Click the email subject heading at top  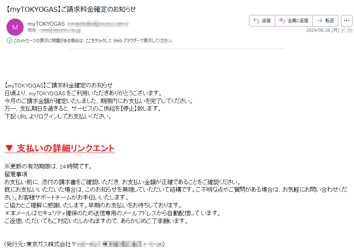[71, 9]
